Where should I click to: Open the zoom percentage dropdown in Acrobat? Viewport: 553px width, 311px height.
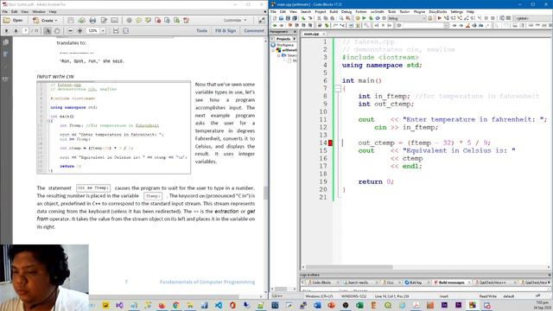coord(103,31)
